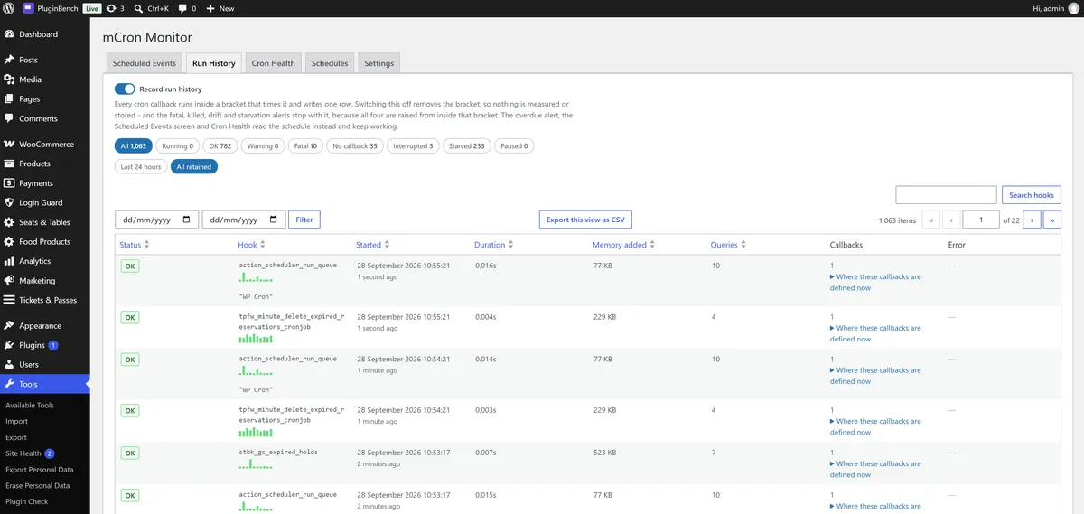
Task: Sort by the Started column
Action: click(373, 245)
